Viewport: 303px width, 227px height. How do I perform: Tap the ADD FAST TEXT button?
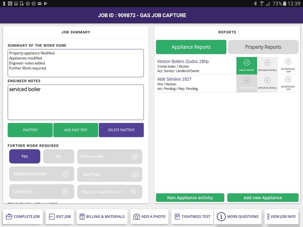76,130
